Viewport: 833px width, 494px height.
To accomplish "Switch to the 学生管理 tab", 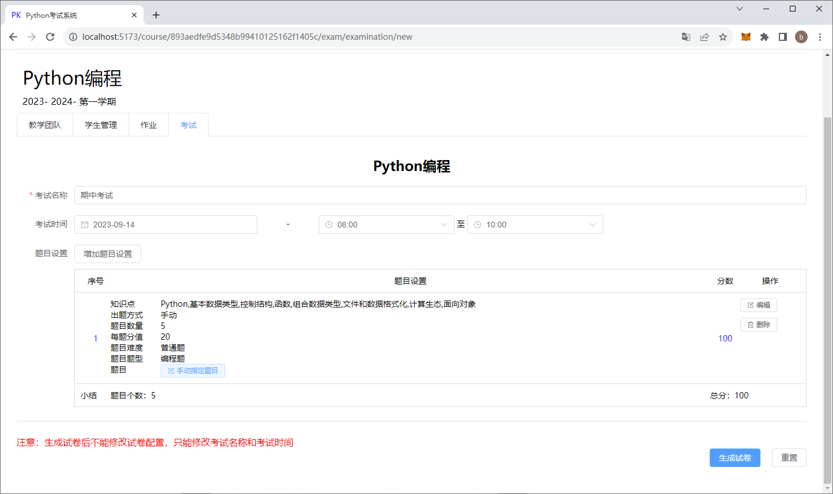I will 101,125.
